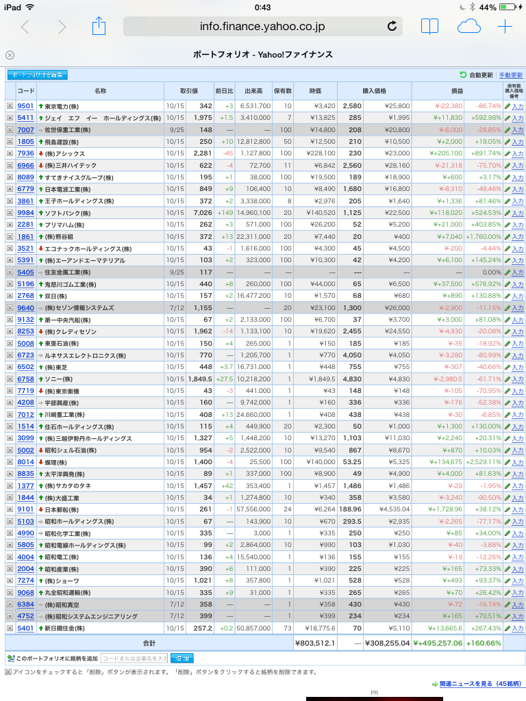526x701 pixels.
Task: Tap the Safari forward arrow
Action: pos(62,27)
